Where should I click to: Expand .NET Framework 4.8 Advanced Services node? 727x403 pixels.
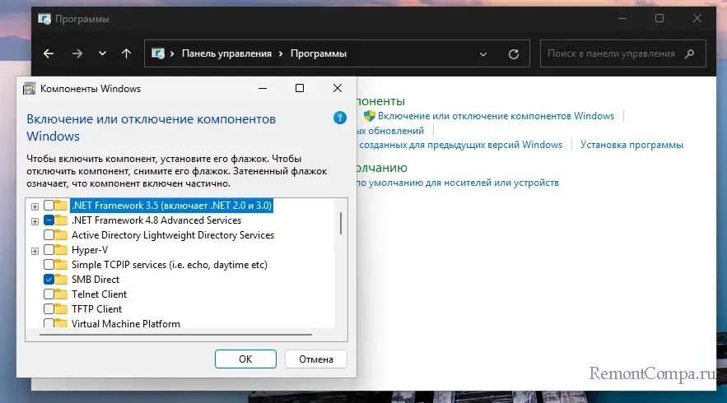click(x=35, y=221)
